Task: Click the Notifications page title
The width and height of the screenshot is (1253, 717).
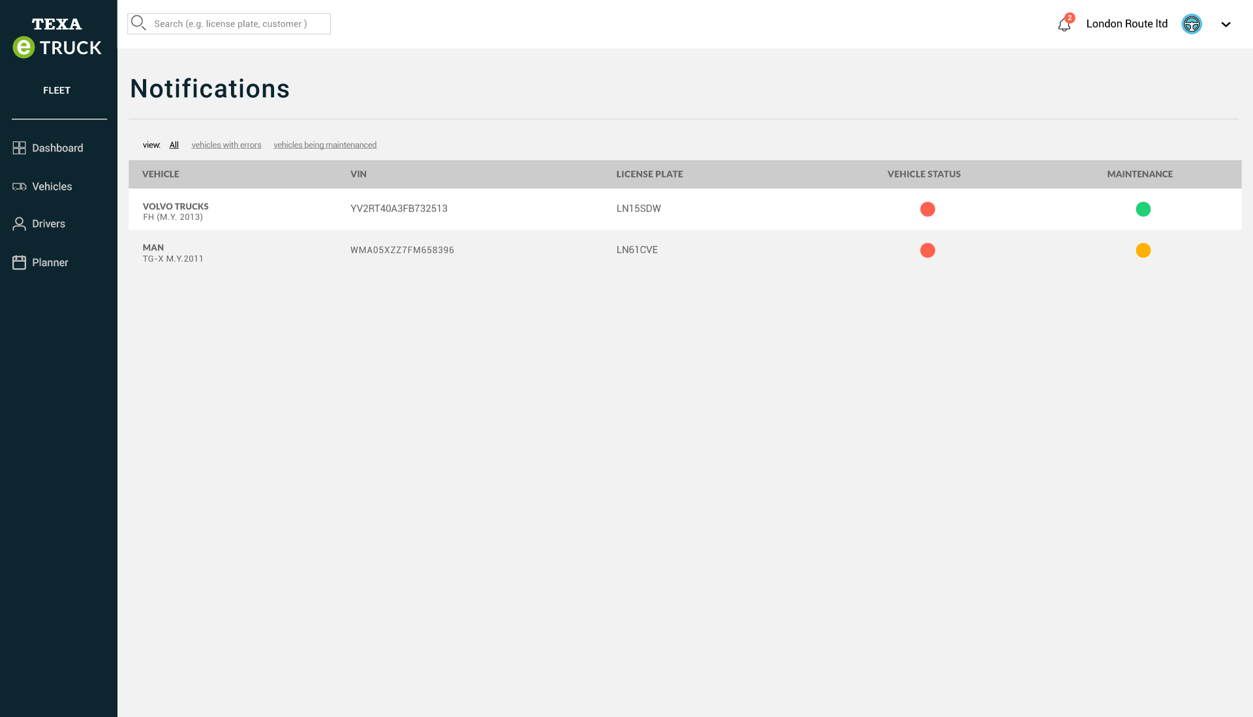Action: point(210,89)
